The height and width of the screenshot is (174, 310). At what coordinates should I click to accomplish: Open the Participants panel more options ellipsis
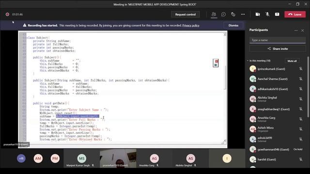pyautogui.click(x=296, y=30)
